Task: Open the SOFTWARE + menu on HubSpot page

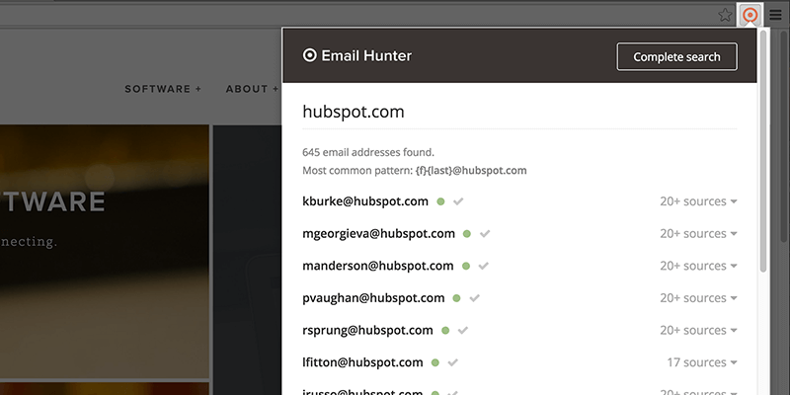Action: (x=163, y=89)
